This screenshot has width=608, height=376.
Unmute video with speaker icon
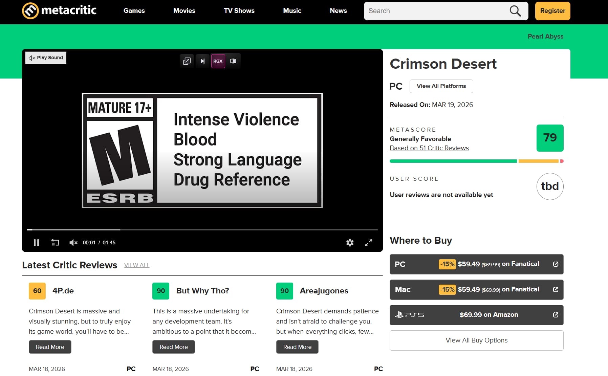(73, 242)
